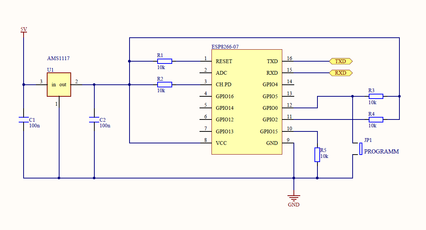Image resolution: width=426 pixels, height=230 pixels.
Task: Click the 100n value under C1
Action: (x=34, y=125)
